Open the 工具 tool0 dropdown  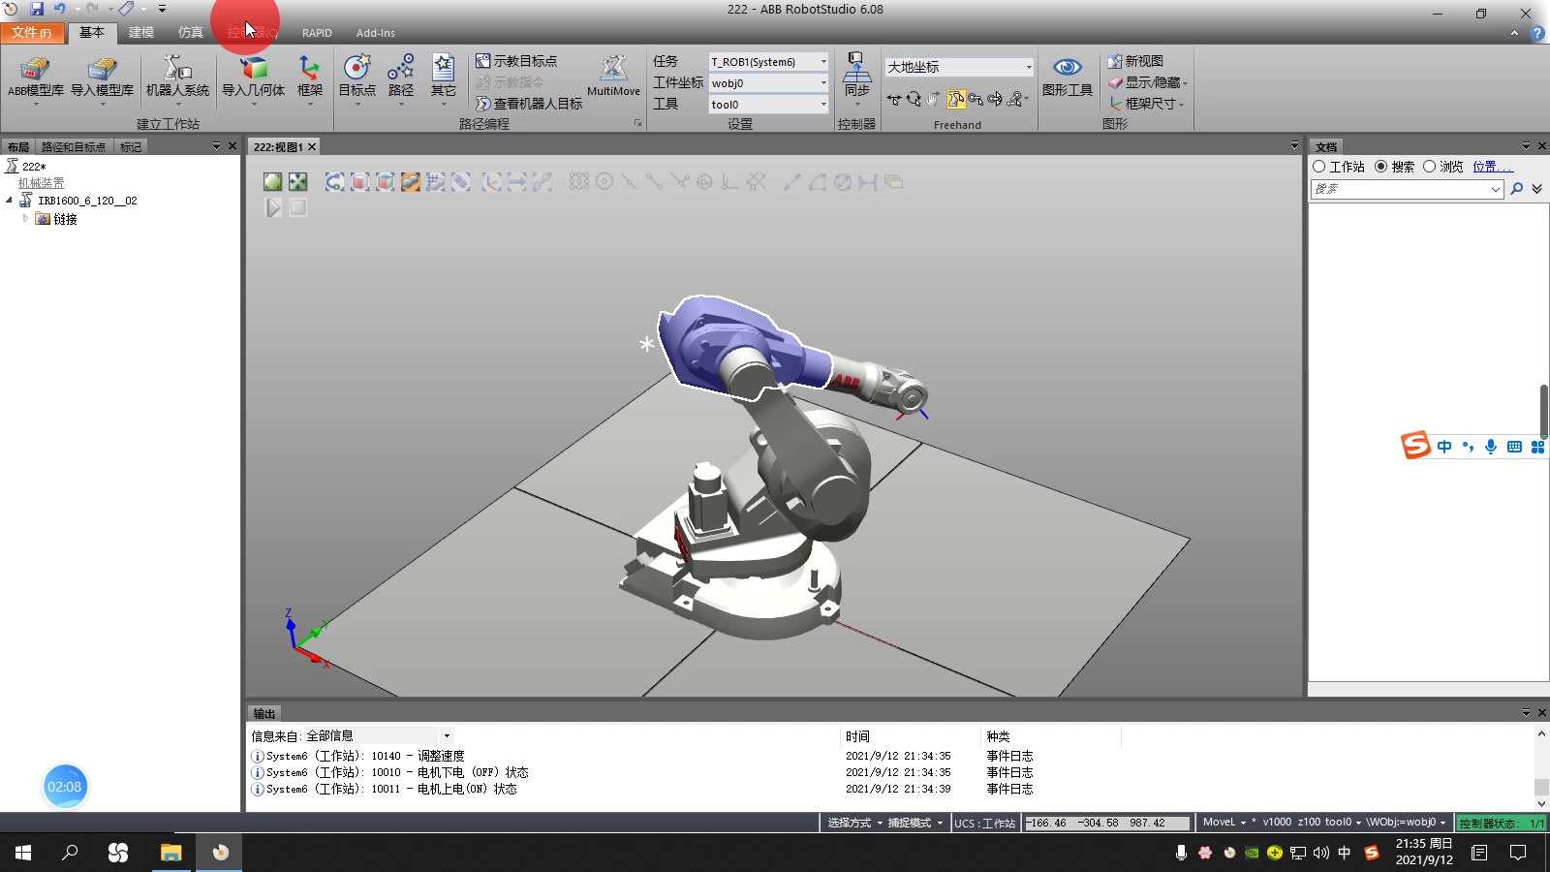(x=823, y=105)
